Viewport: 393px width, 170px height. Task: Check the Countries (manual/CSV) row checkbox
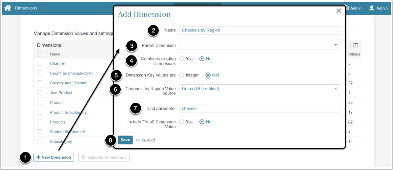click(x=40, y=73)
